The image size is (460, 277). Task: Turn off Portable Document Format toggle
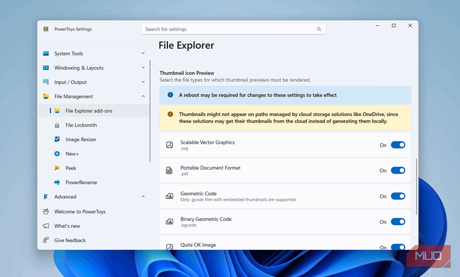pyautogui.click(x=398, y=171)
